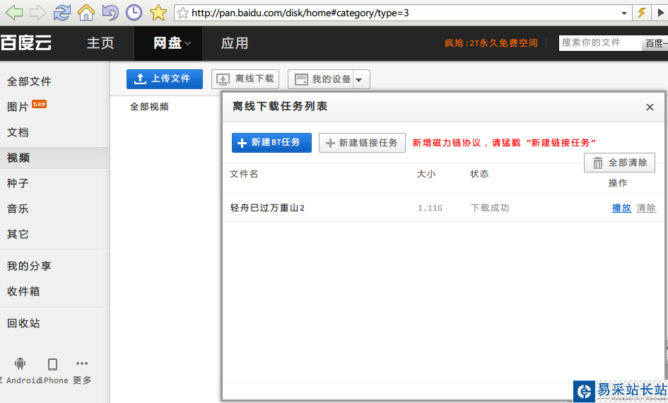Select 全部文件 in sidebar
This screenshot has width=668, height=403.
(29, 81)
